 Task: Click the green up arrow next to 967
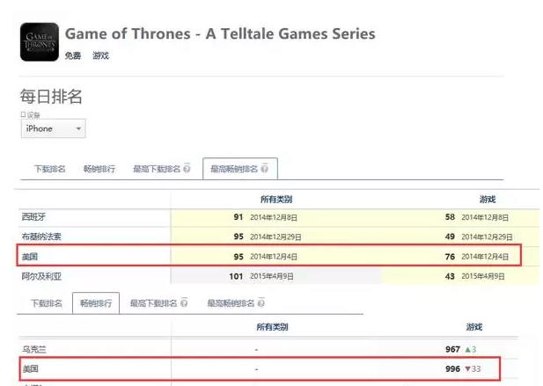(468, 349)
